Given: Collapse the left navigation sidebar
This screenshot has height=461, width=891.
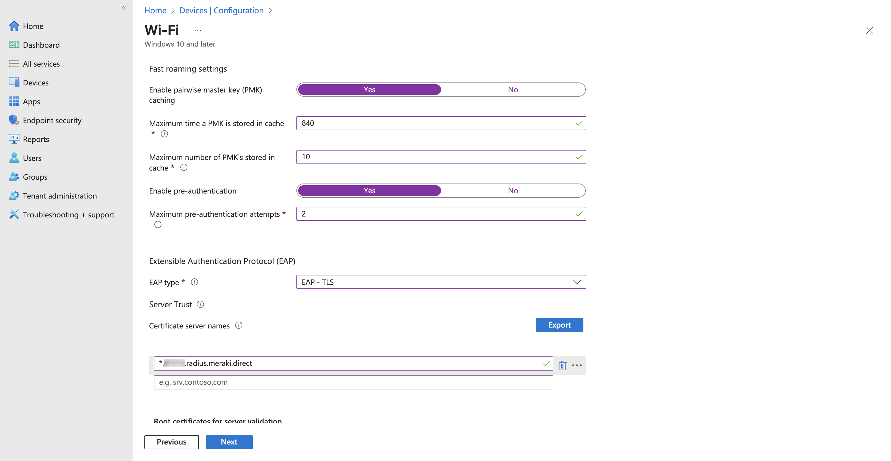Looking at the screenshot, I should (x=124, y=8).
